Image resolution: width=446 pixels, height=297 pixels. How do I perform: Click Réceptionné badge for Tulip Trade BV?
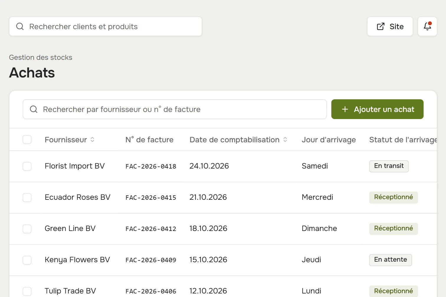(x=393, y=291)
